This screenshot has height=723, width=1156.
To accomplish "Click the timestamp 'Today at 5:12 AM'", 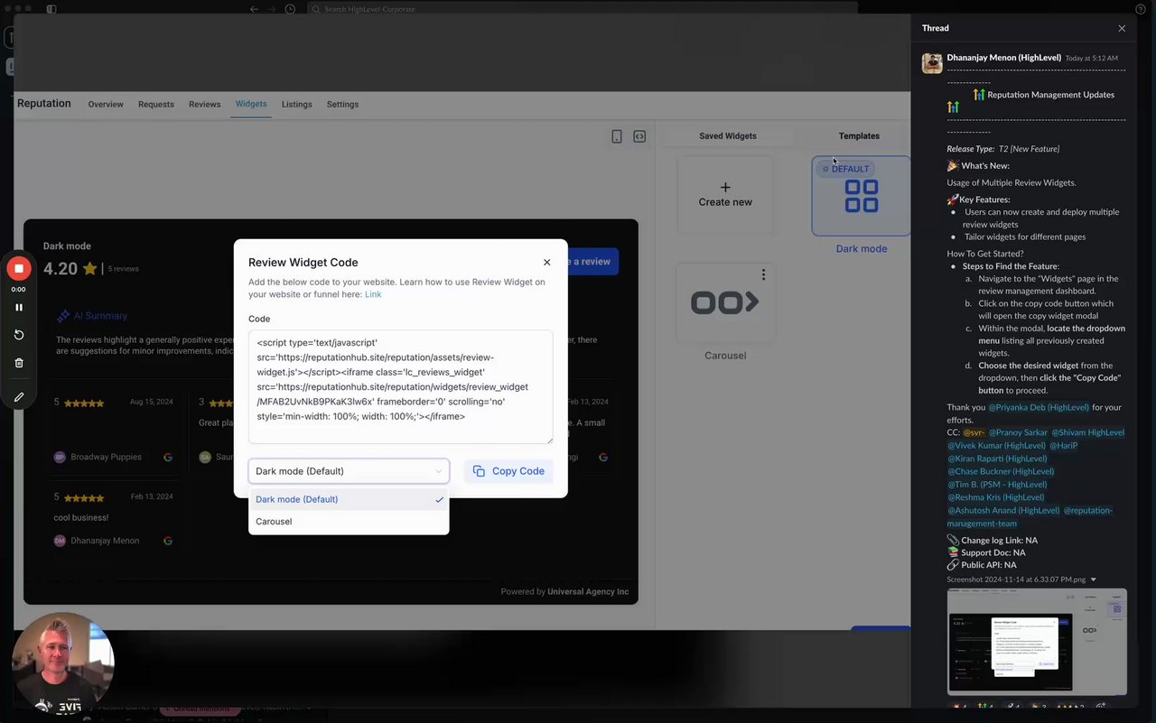I will coord(1091,58).
